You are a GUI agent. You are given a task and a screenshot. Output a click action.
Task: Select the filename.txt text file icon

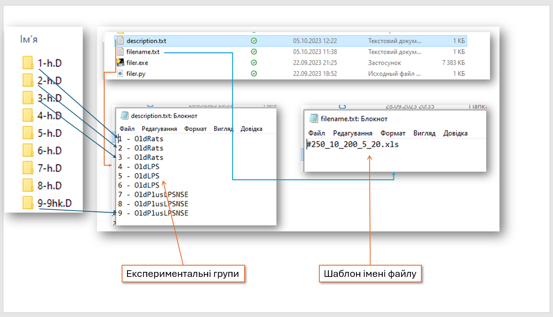[120, 52]
